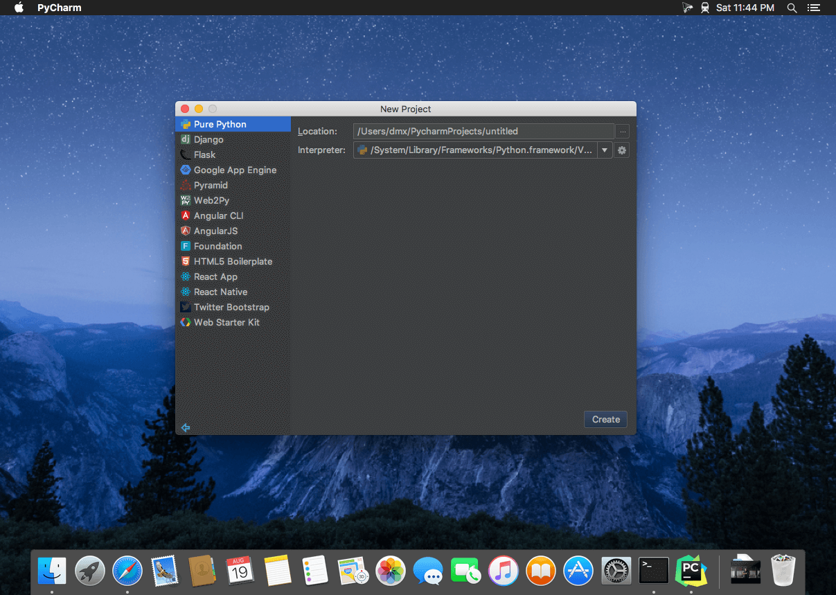The width and height of the screenshot is (836, 595).
Task: Open Finder from the Dock
Action: [52, 571]
